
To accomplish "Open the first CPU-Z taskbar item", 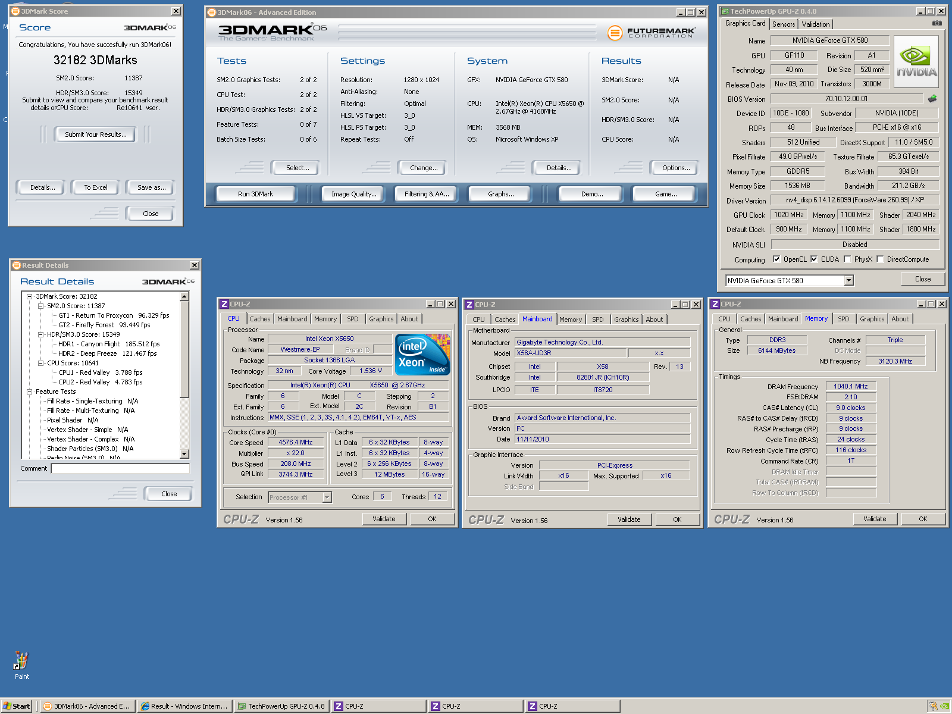I will [378, 706].
